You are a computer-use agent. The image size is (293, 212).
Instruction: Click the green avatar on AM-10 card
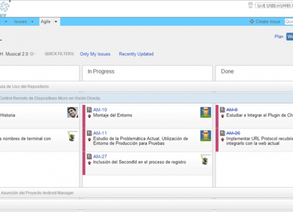206,112
